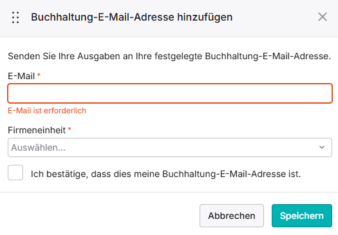This screenshot has width=338, height=235.
Task: Click the chevron arrow in Firmeneinheit field
Action: [322, 147]
